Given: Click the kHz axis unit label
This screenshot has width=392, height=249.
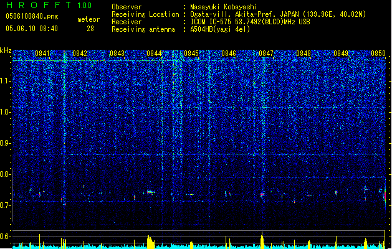Looking at the screenshot, I should [6, 50].
